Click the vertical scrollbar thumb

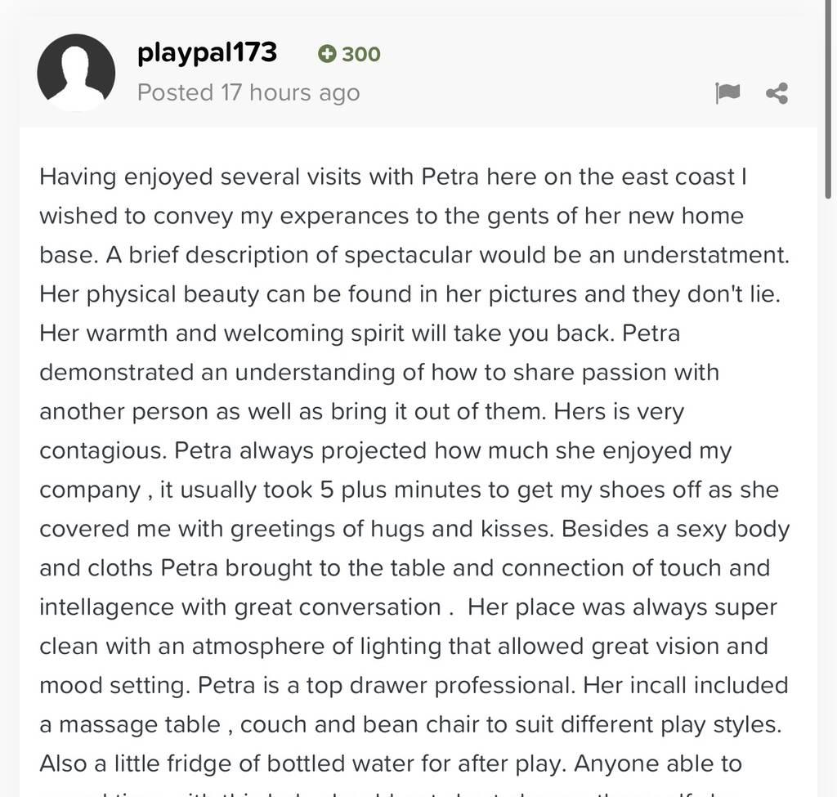tap(829, 99)
